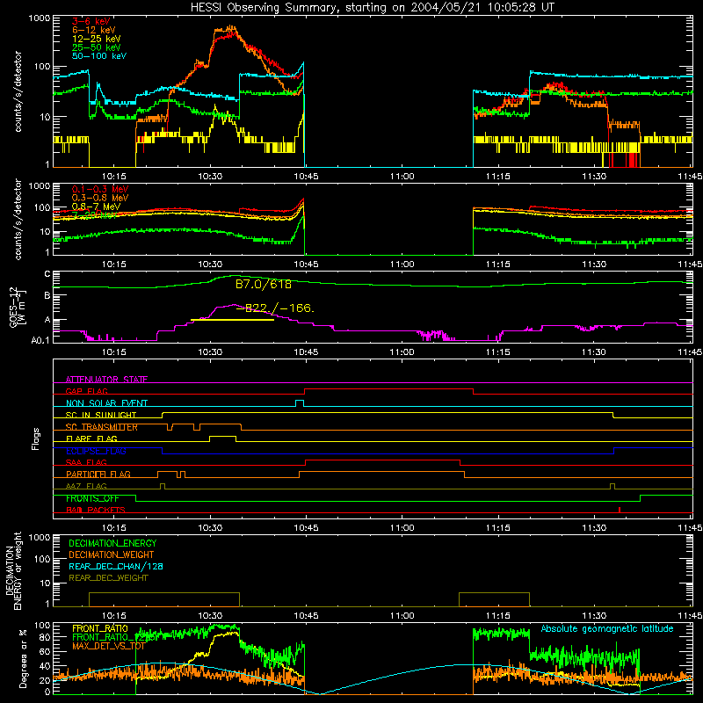Click the HESSI Observing Summary title text

click(372, 8)
